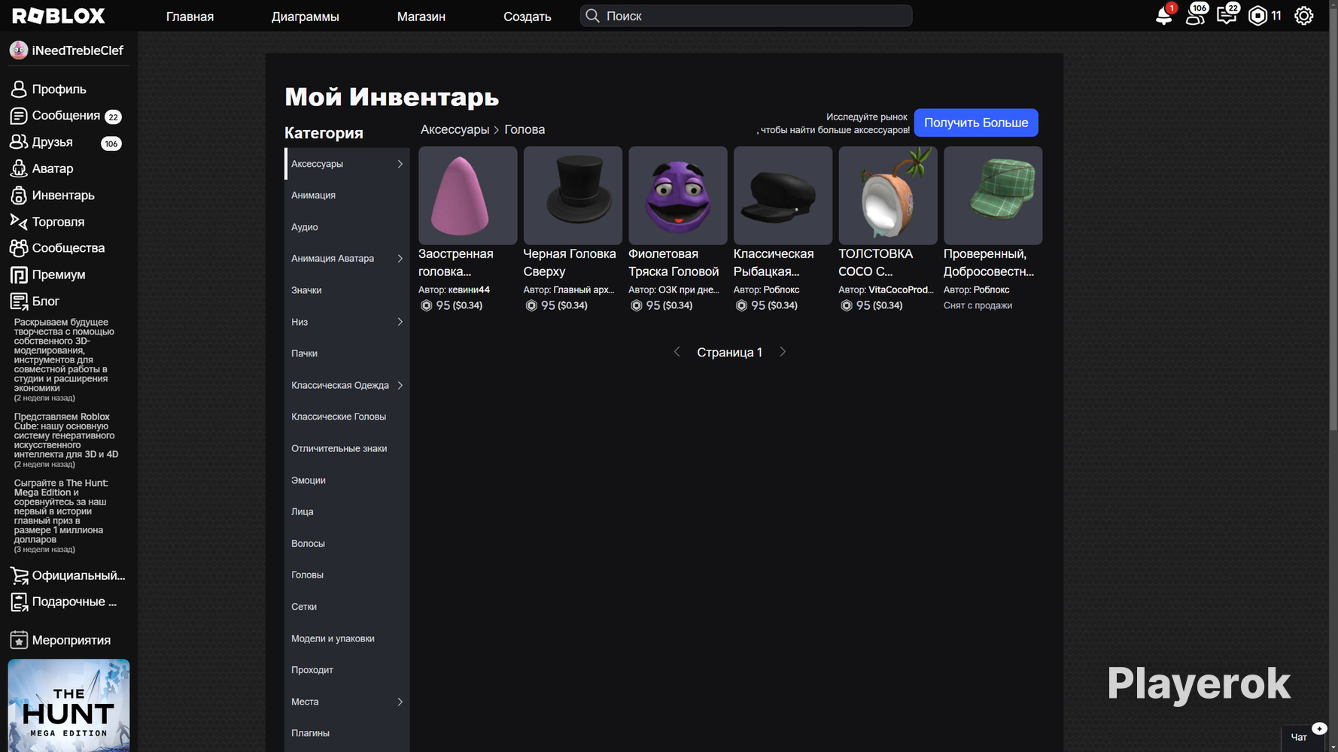This screenshot has width=1338, height=752.
Task: Open blog post about The Hunt Mega Edition
Action: click(60, 516)
